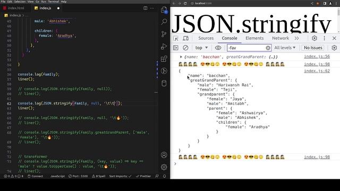
Task: Open errors and warnings in status bar
Action: click(x=14, y=176)
